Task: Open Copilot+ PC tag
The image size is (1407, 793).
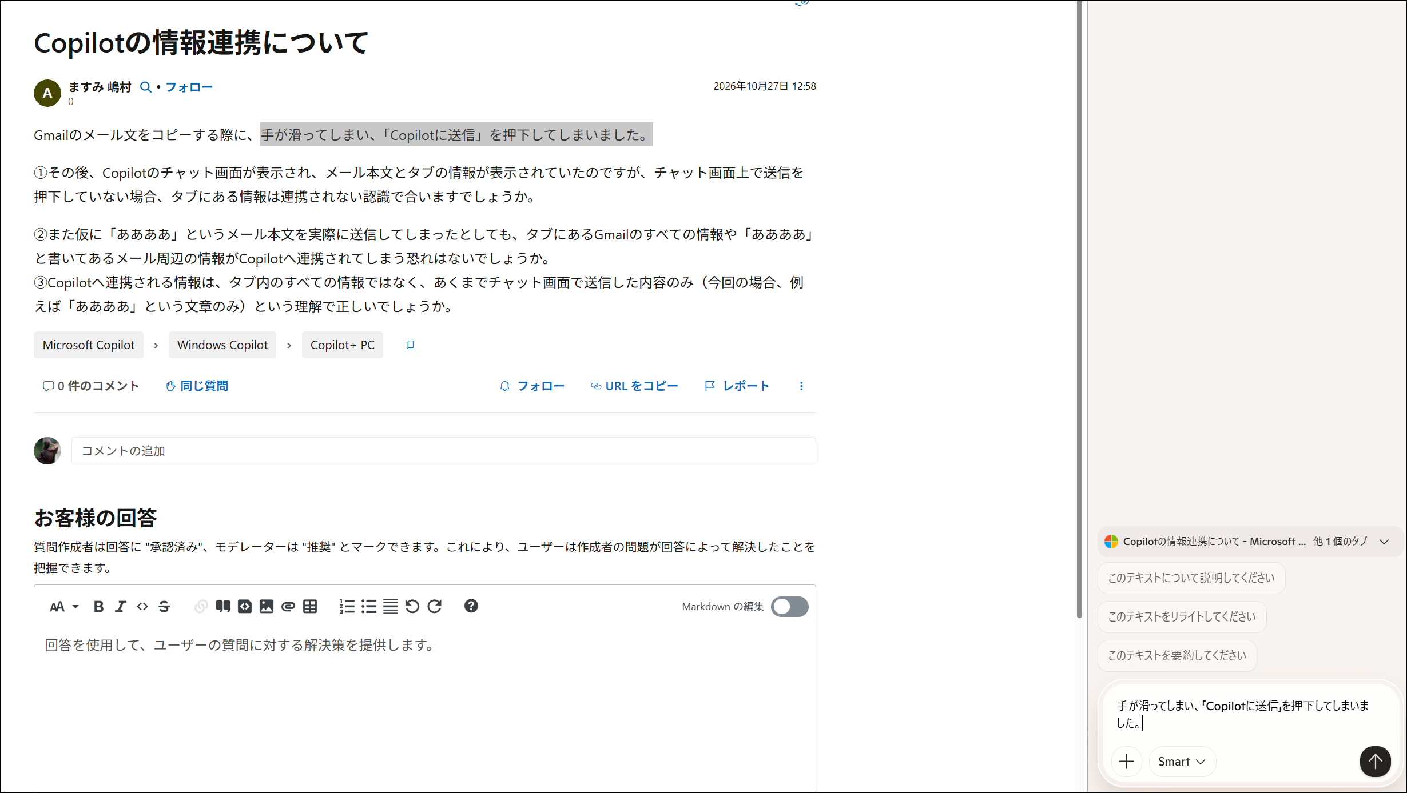Action: pos(343,345)
